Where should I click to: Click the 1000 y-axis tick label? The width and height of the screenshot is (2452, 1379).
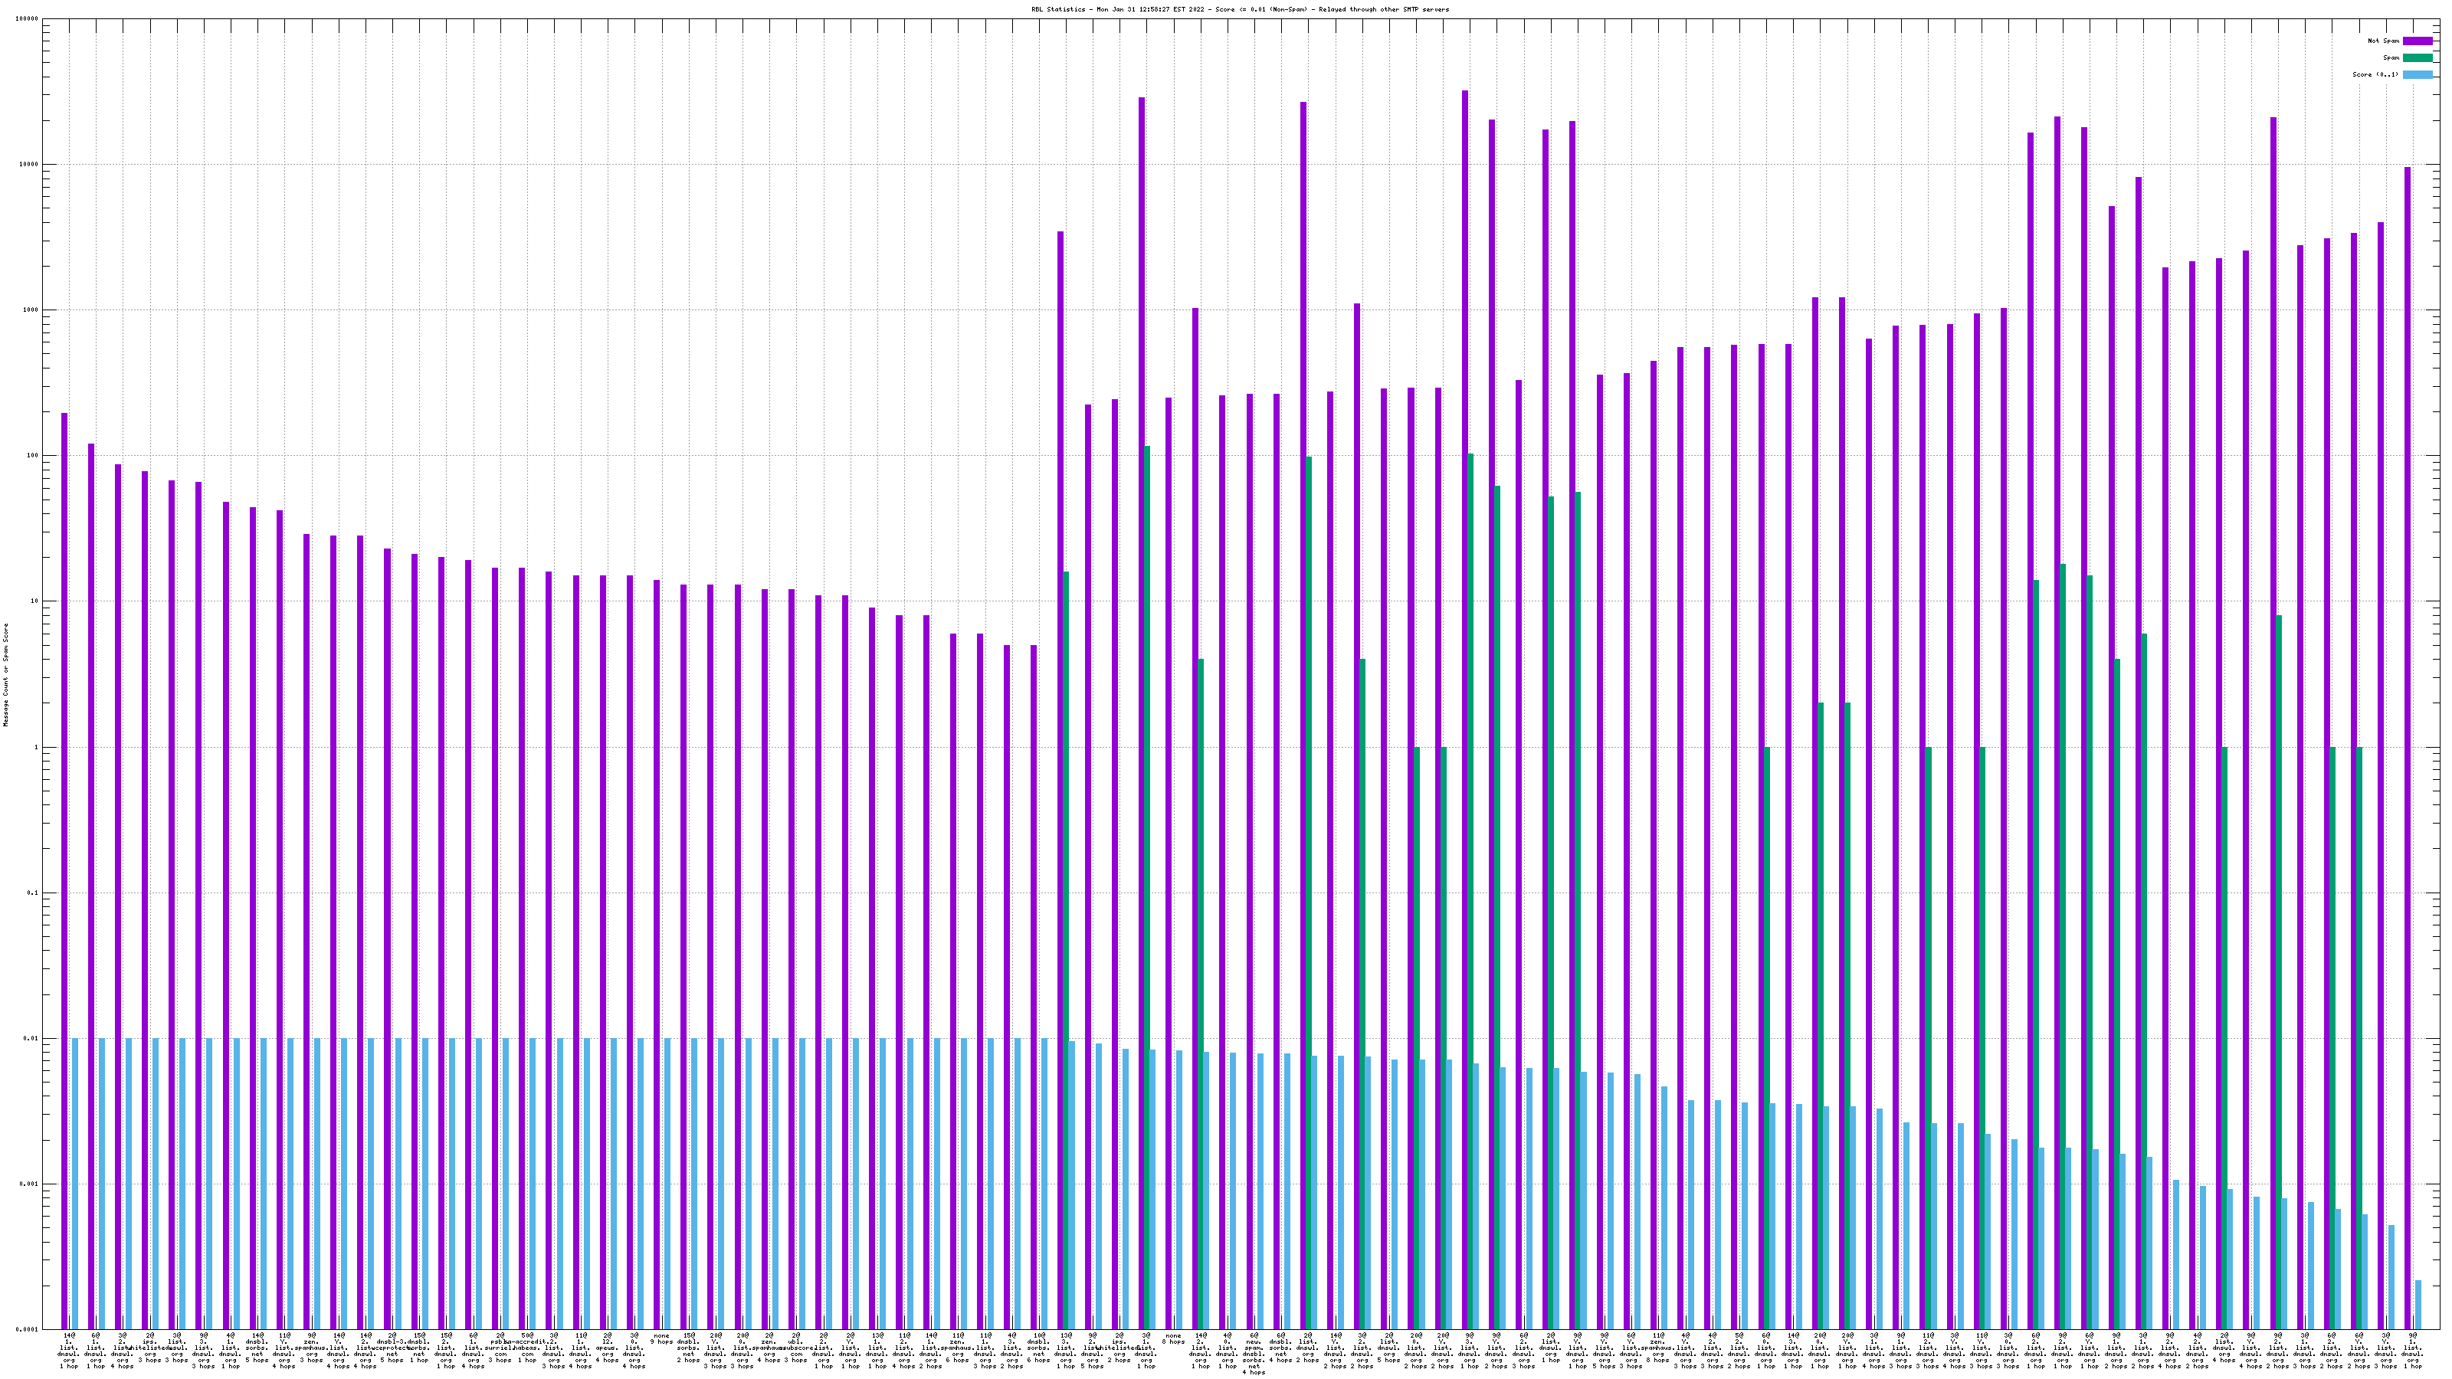[30, 310]
